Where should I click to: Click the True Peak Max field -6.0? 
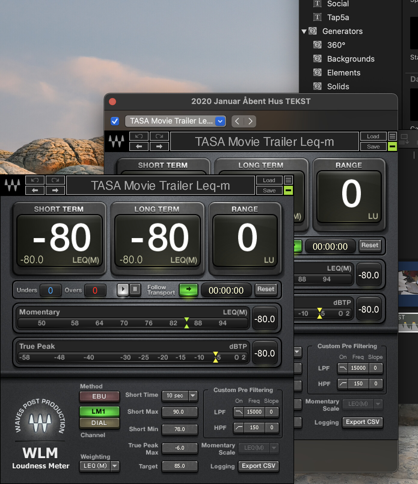point(180,448)
